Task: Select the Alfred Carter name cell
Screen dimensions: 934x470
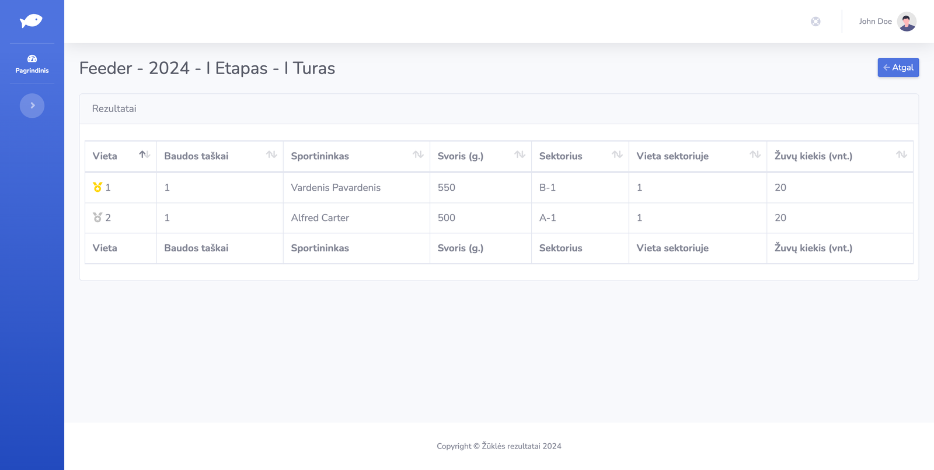Action: tap(320, 218)
